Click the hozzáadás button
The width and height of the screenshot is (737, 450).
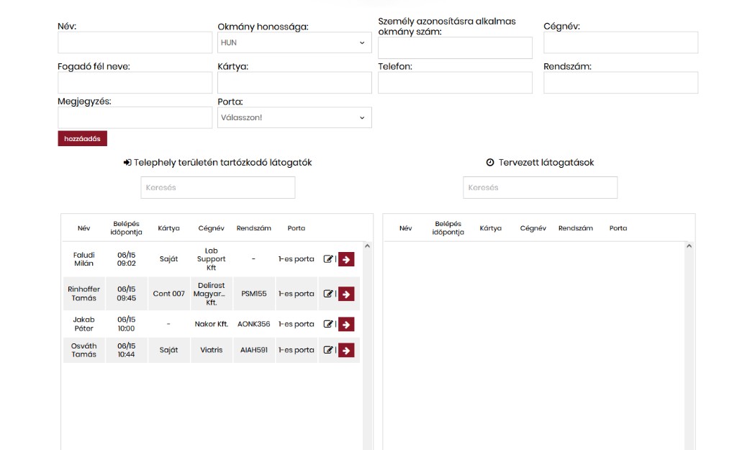82,139
